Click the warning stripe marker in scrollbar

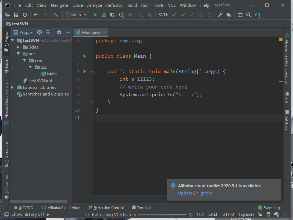click(x=281, y=81)
